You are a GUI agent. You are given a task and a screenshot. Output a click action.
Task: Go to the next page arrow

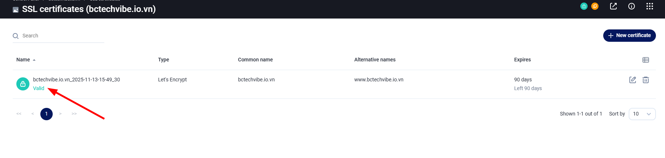tap(60, 114)
